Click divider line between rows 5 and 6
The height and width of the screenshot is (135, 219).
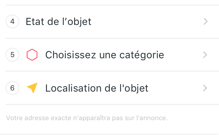point(112,71)
